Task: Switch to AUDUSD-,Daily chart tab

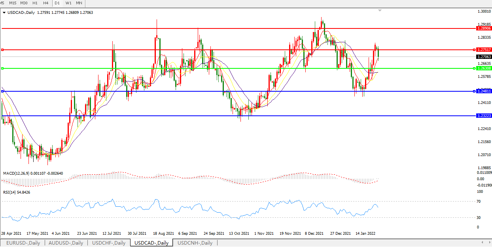Action: [66, 243]
